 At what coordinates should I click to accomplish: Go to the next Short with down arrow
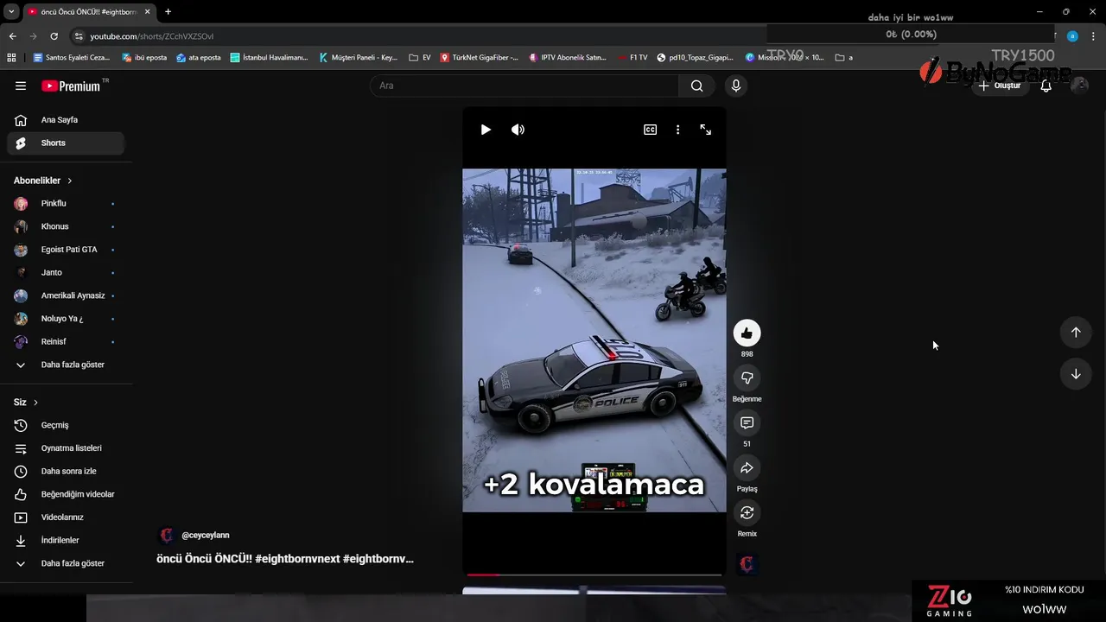tap(1076, 374)
